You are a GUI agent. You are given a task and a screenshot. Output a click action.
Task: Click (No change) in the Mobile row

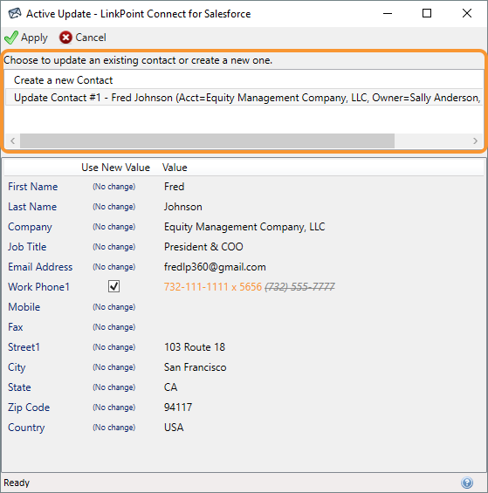[x=113, y=307]
